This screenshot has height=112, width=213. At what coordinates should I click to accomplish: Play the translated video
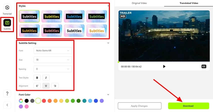164,66
